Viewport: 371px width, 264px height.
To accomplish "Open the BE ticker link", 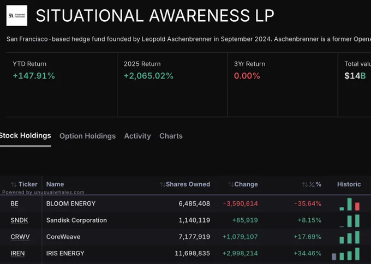I will pyautogui.click(x=14, y=203).
